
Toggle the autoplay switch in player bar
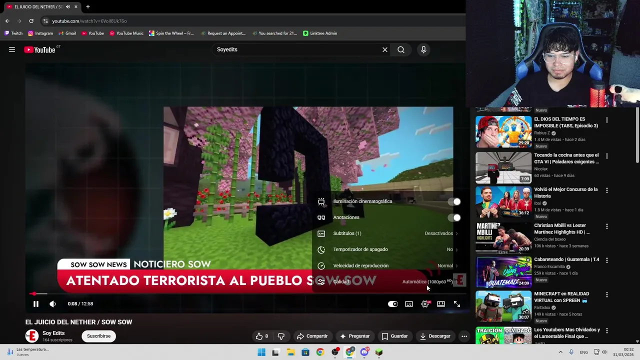click(393, 304)
